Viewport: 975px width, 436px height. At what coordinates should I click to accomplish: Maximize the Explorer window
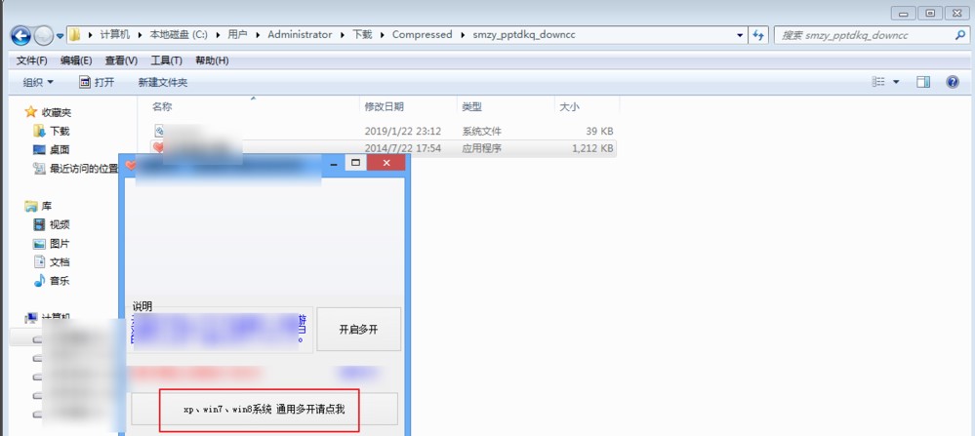(930, 13)
